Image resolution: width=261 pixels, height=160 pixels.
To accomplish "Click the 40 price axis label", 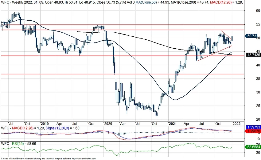I will click(x=258, y=65).
